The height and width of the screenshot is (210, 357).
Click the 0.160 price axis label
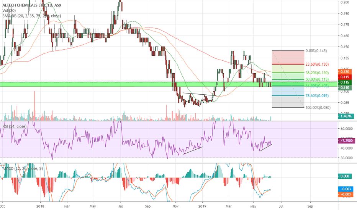click(x=345, y=36)
